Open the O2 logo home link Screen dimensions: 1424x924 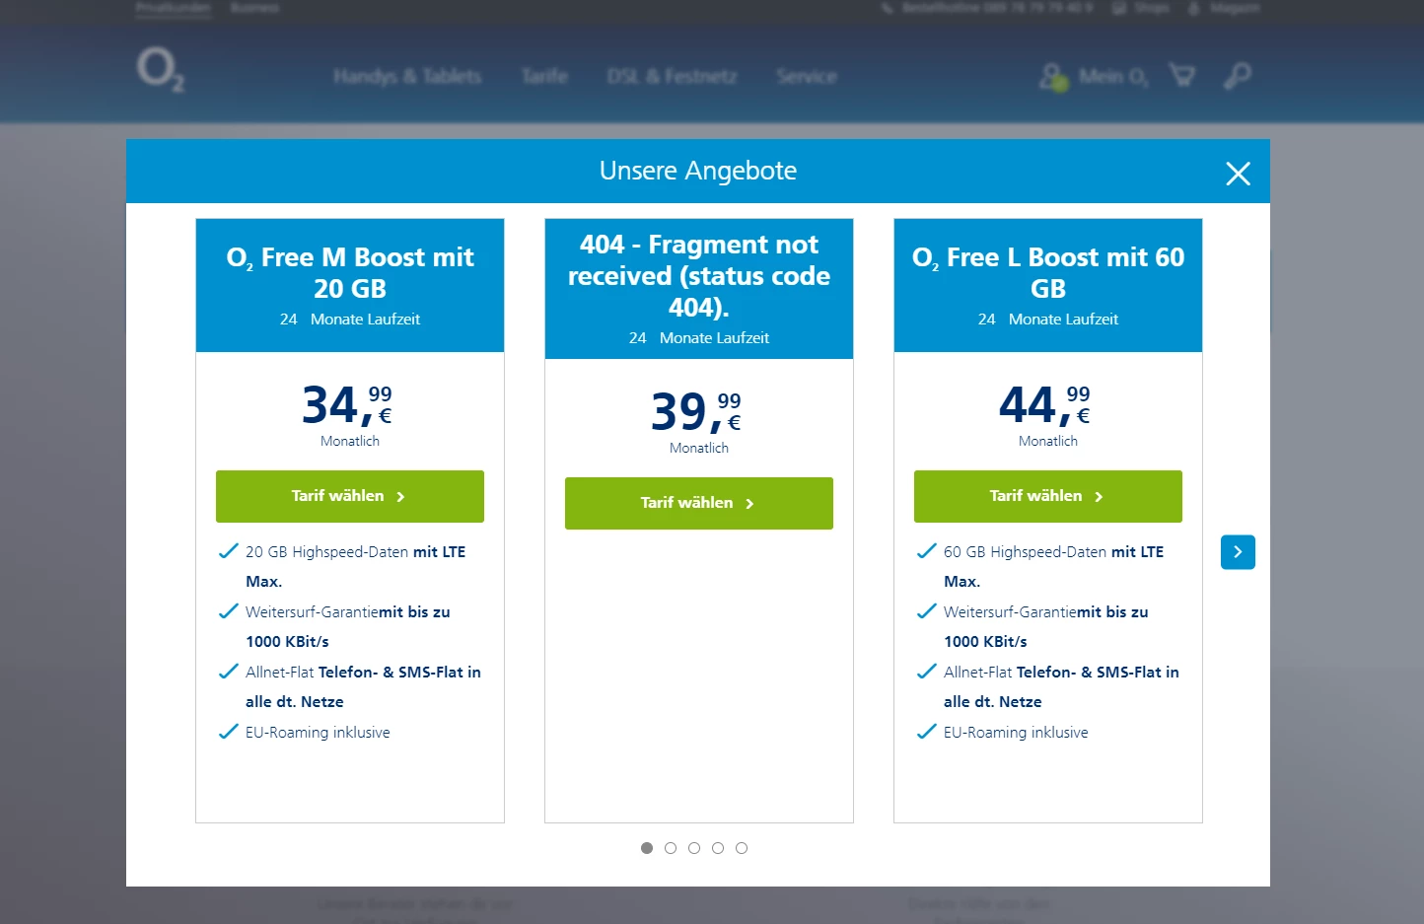[x=160, y=70]
